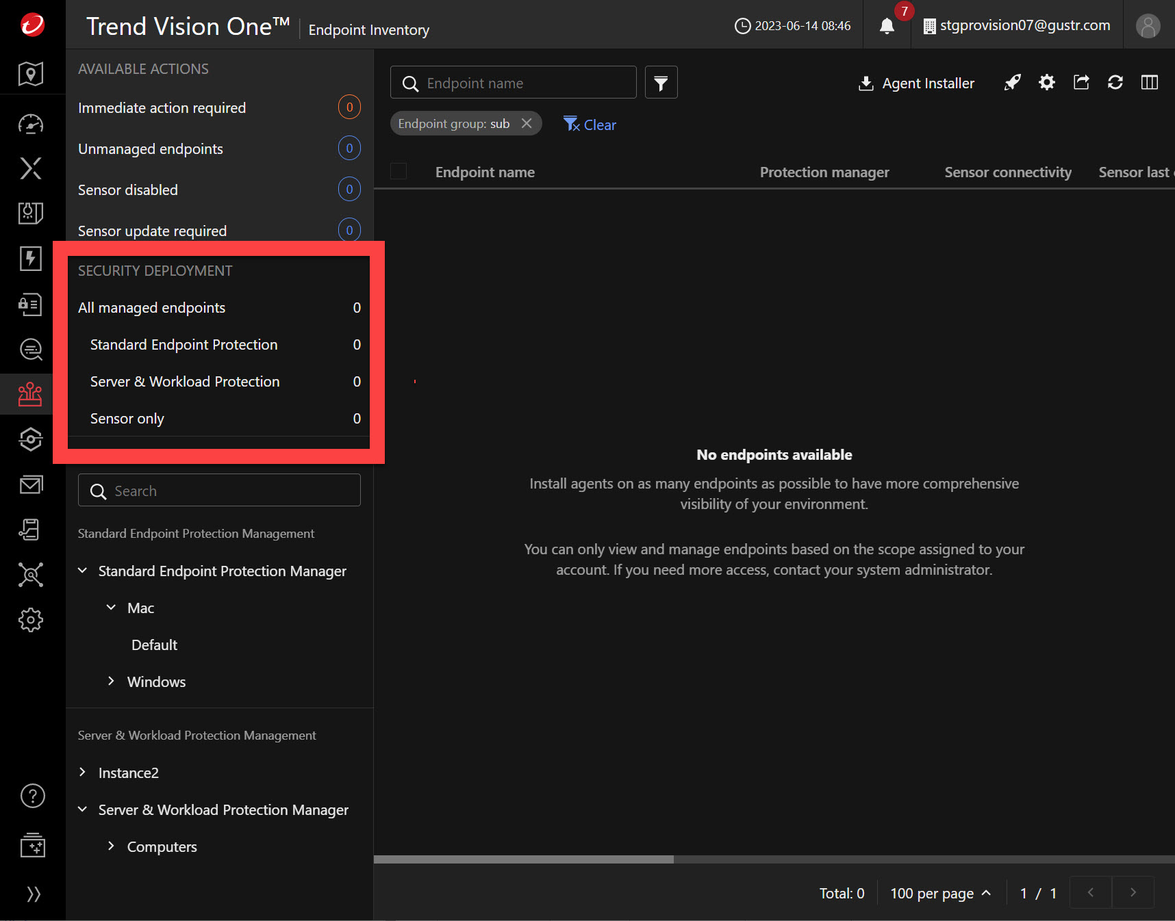Screen dimensions: 1175x921
Task: Click the Agent Installer button
Action: point(916,83)
